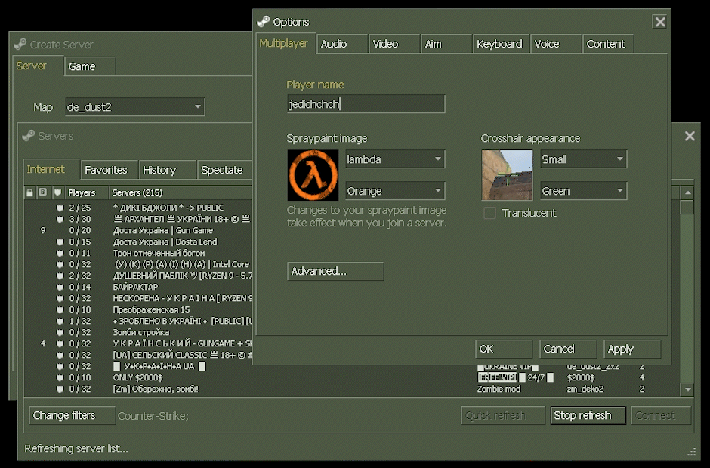The height and width of the screenshot is (468, 710).
Task: Click the Steam icon in Options title
Action: click(263, 21)
